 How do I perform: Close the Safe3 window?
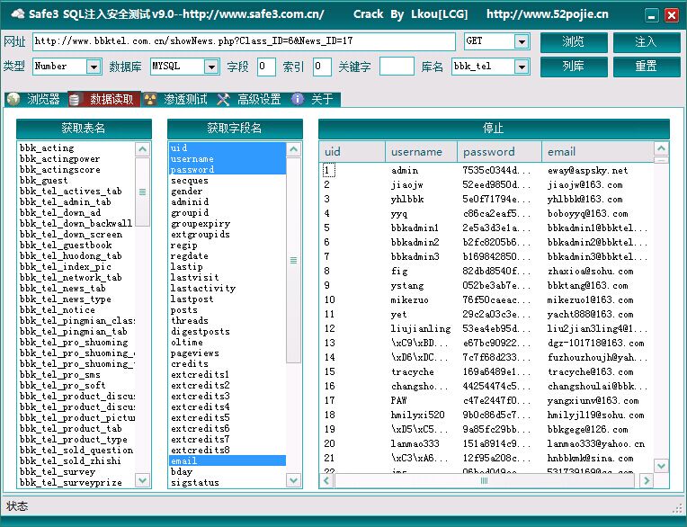(x=671, y=16)
